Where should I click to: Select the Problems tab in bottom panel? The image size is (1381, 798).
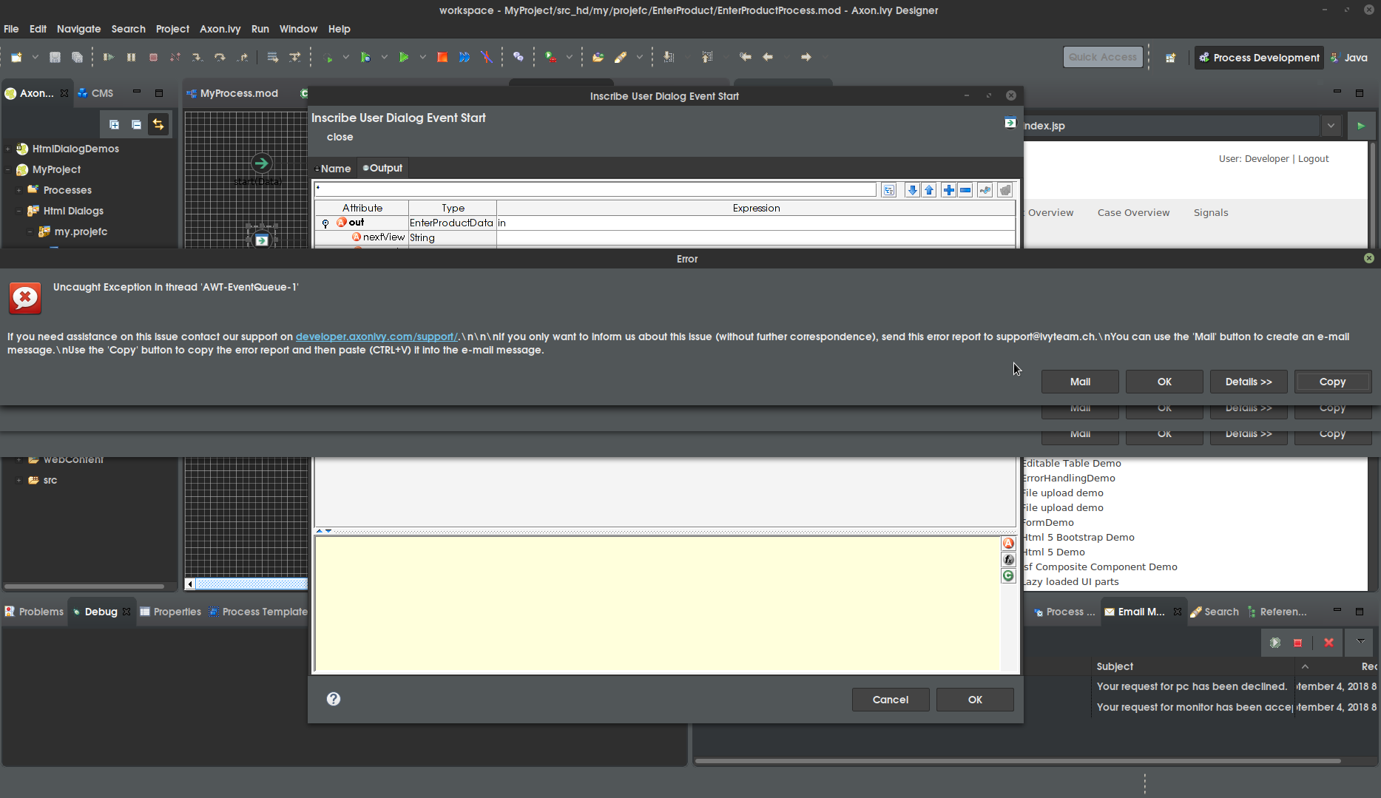pyautogui.click(x=34, y=612)
